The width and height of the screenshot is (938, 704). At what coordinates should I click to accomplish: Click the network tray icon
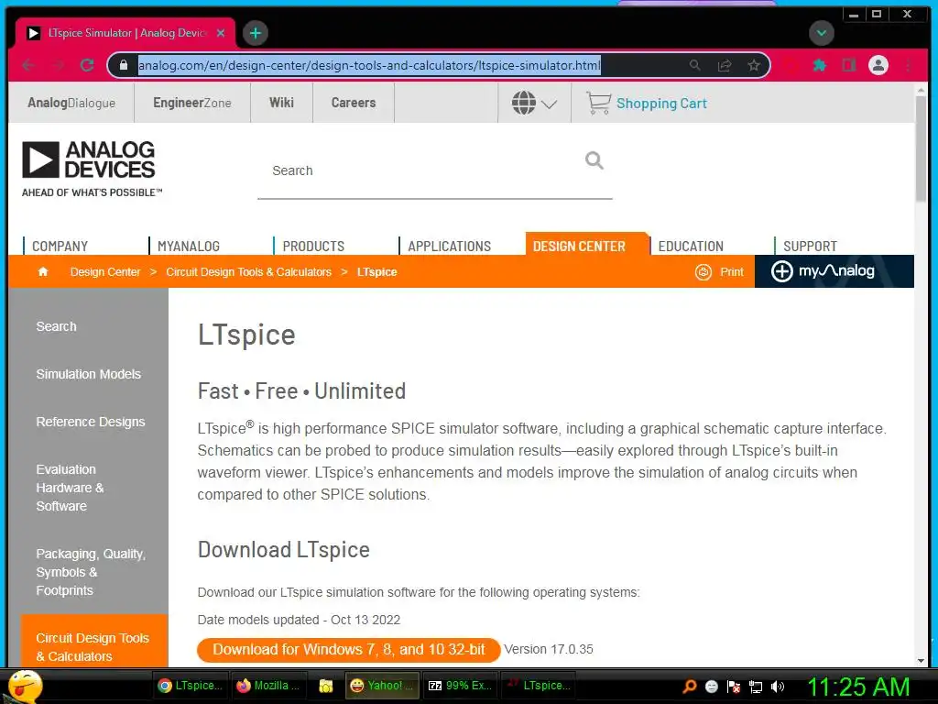756,687
